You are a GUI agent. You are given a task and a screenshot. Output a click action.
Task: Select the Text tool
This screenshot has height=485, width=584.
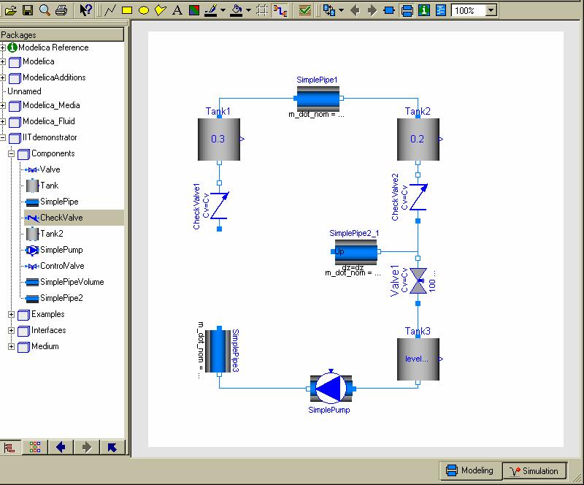click(x=177, y=10)
